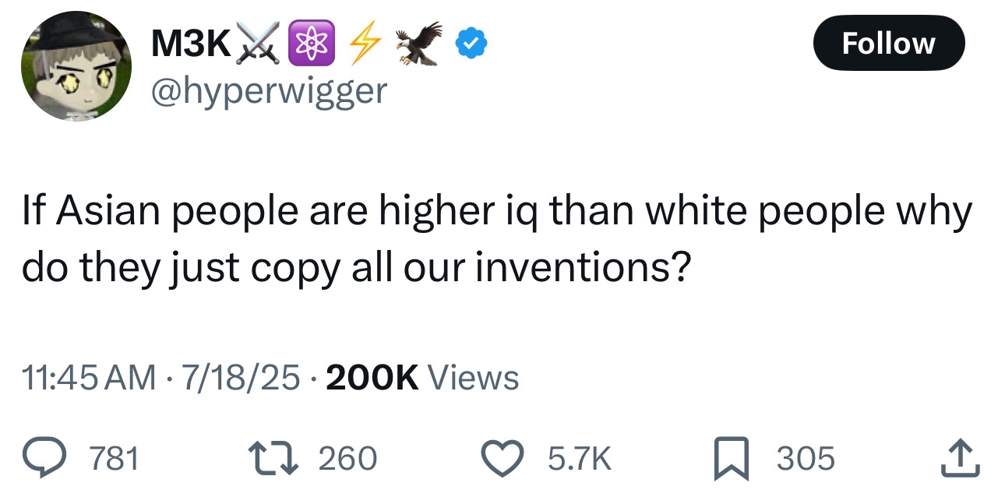Screen dimensions: 1005x504
Task: Click the 7/18/25 date
Action: (x=238, y=379)
